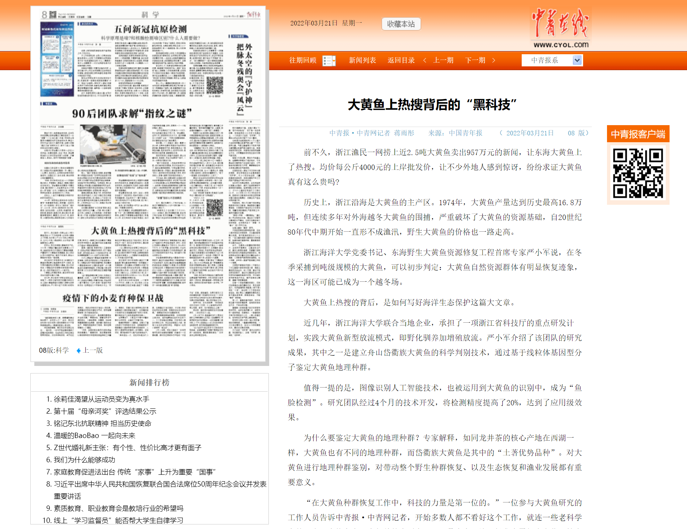Open ranked article 我们为什么能够成功
This screenshot has width=687, height=529.
[x=84, y=460]
